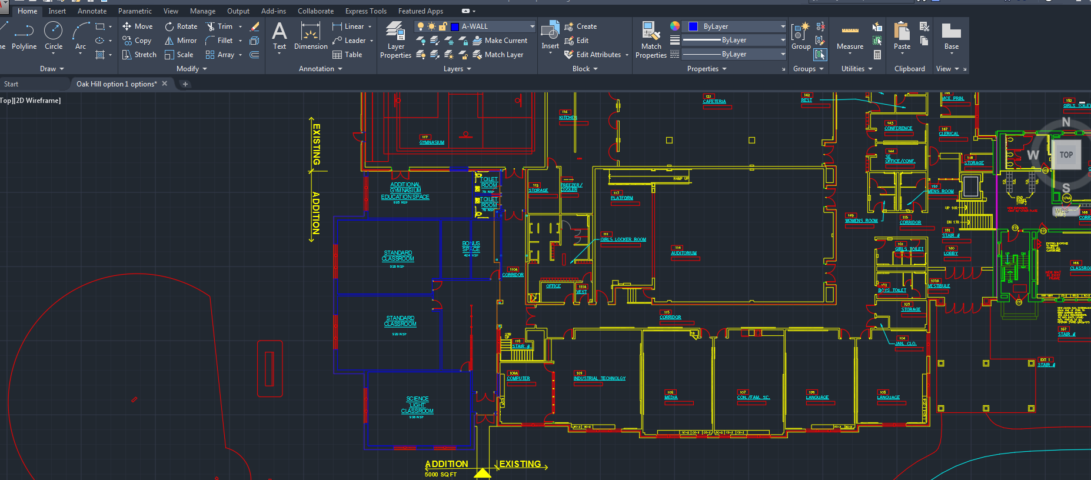The width and height of the screenshot is (1091, 480).
Task: Open the object color ByLayer dropdown
Action: click(783, 26)
